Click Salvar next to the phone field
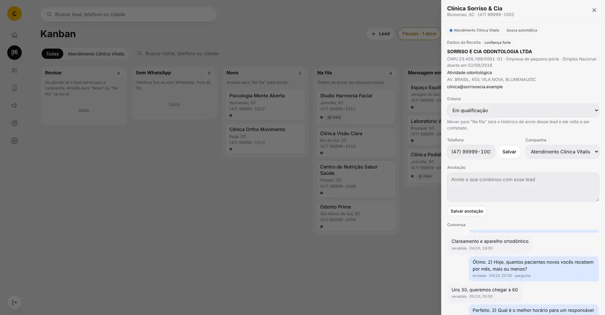Screen dimensions: 605x315 coord(509,152)
